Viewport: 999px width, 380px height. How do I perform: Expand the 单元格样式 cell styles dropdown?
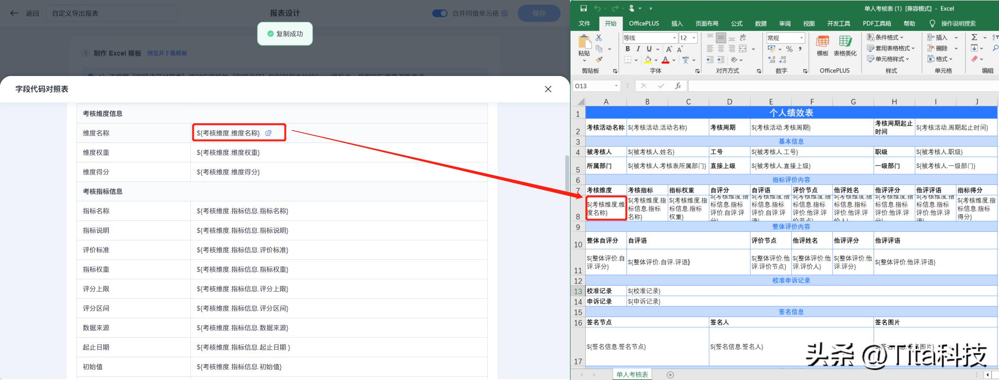pyautogui.click(x=888, y=59)
